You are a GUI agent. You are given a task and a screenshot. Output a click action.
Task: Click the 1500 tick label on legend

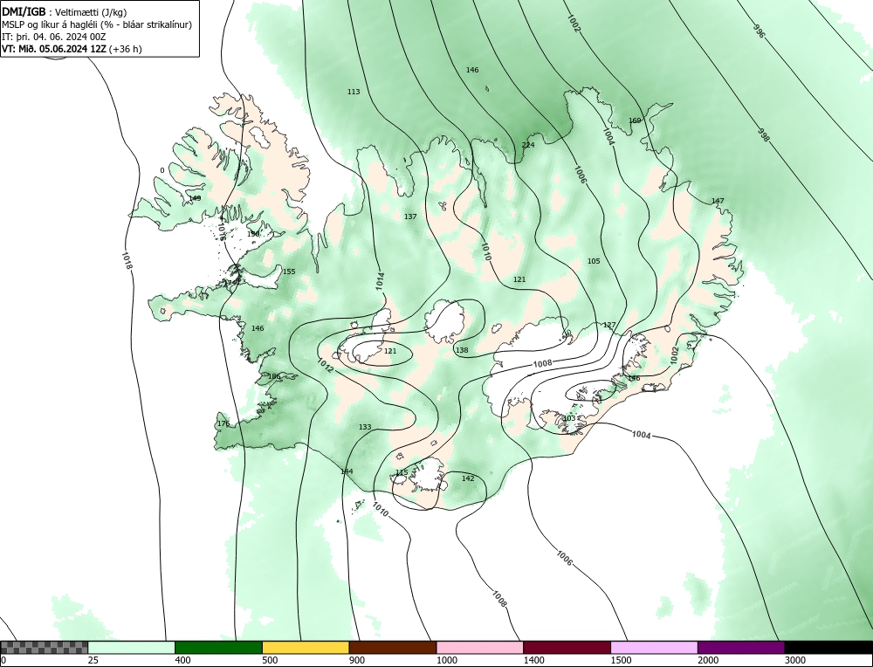(621, 660)
